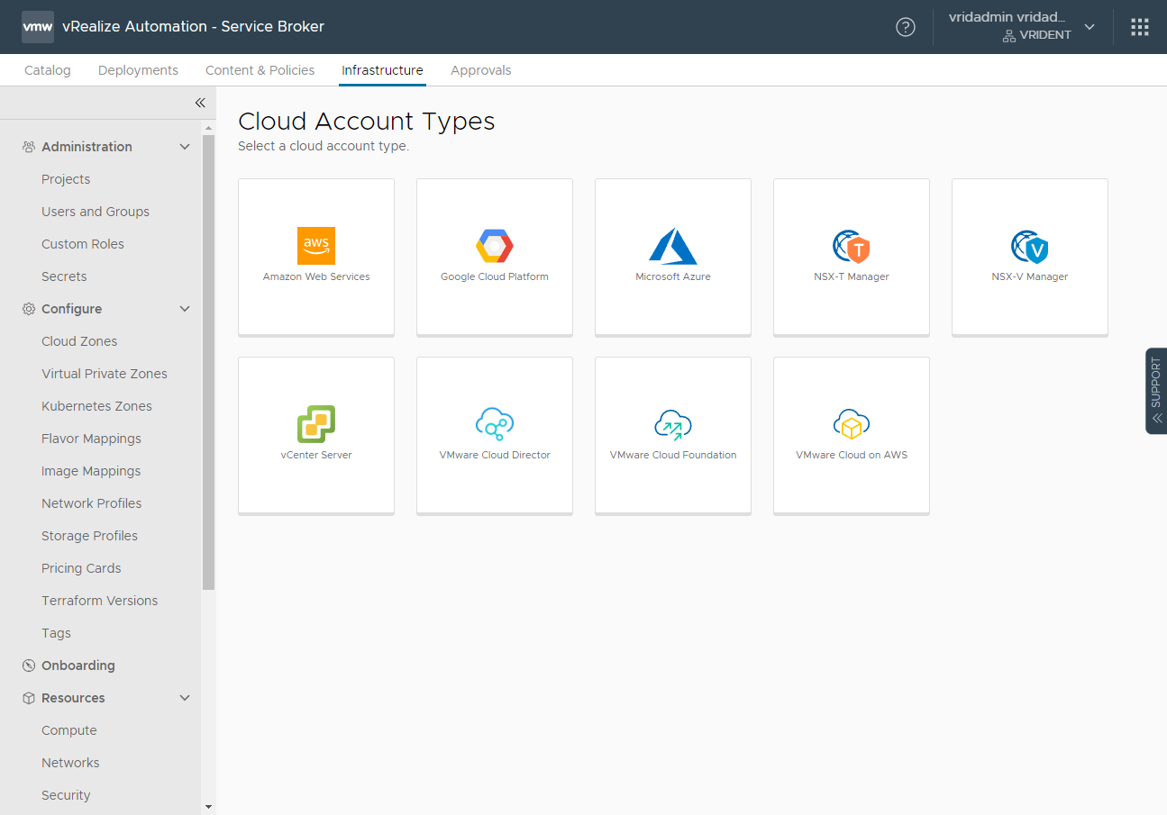Viewport: 1167px width, 815px height.
Task: Click the NSX-T Manager shield icon
Action: click(852, 246)
